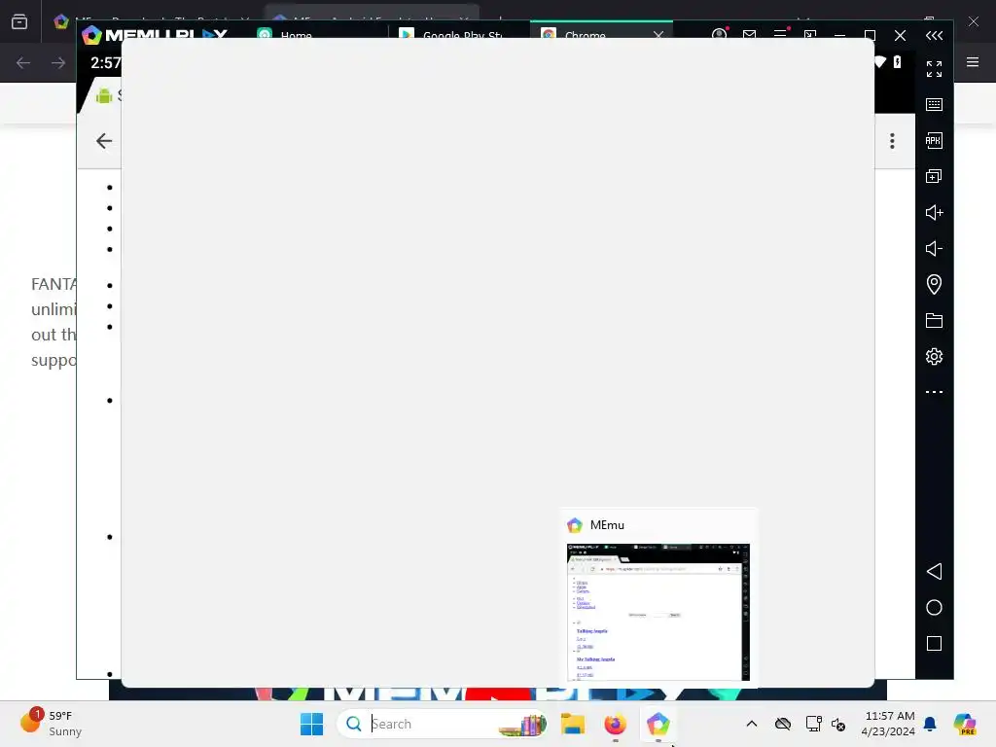Tap the Android home circle button
Image resolution: width=996 pixels, height=747 pixels.
pos(934,608)
